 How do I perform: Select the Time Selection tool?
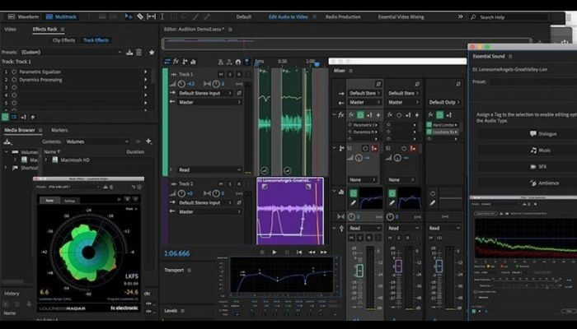(162, 16)
